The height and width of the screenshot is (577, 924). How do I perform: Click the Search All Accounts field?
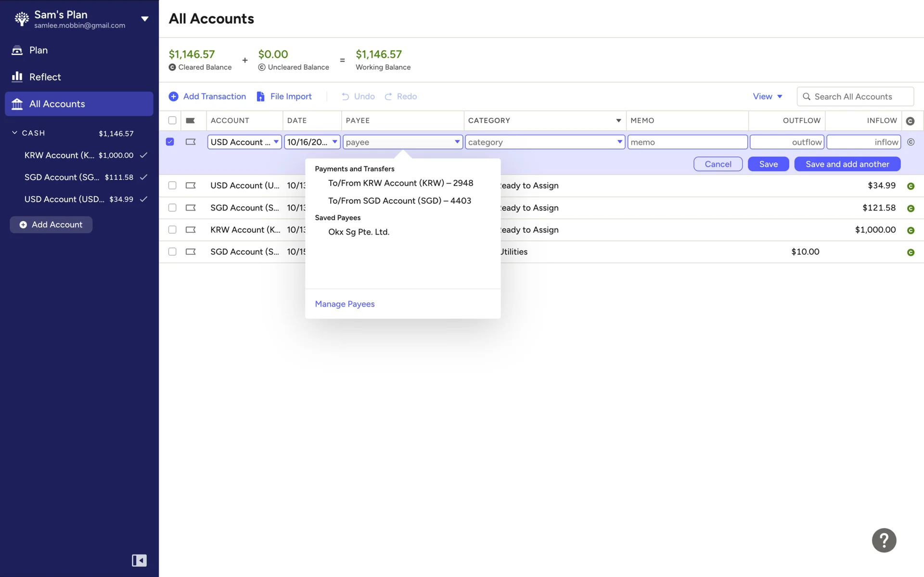click(855, 97)
